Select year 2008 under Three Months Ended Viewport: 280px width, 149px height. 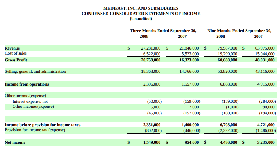(x=144, y=36)
